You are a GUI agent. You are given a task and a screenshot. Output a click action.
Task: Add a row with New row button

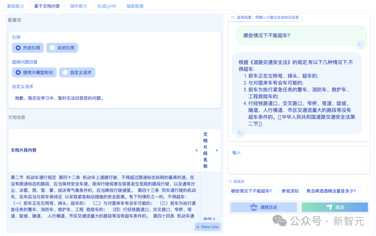pos(207,227)
